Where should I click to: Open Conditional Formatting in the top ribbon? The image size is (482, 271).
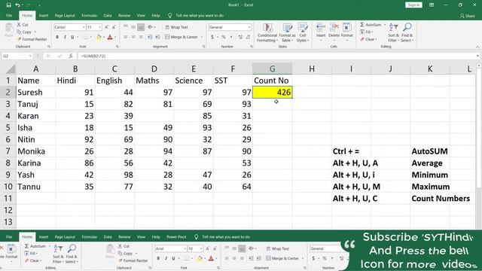coord(267,32)
